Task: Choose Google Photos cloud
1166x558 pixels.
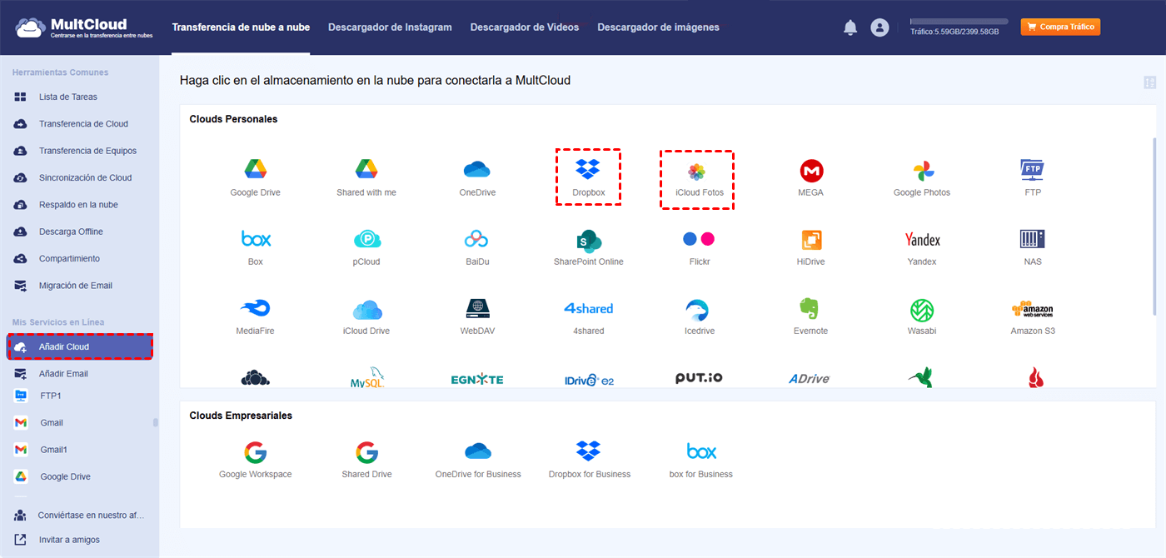Action: [x=922, y=171]
